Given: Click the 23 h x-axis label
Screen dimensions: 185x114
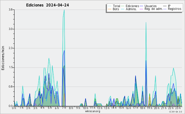Looking at the screenshot, I should [178, 108].
